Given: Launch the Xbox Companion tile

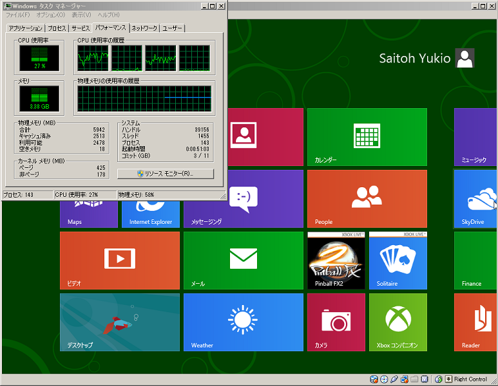Looking at the screenshot, I should tap(397, 322).
